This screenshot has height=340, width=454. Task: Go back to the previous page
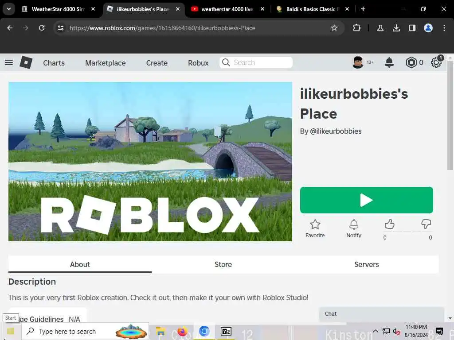tap(10, 28)
